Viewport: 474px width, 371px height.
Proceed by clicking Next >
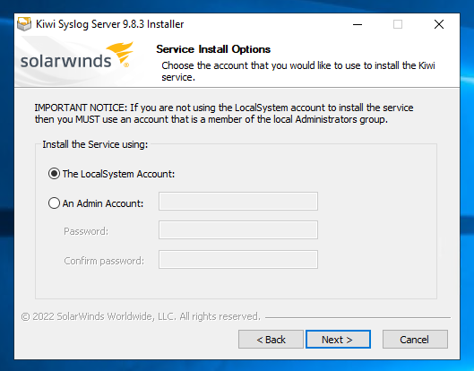tap(338, 340)
